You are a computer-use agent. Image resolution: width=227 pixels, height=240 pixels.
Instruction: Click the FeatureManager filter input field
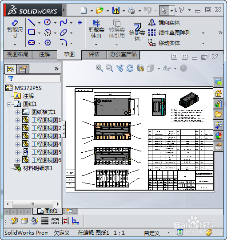point(32,78)
